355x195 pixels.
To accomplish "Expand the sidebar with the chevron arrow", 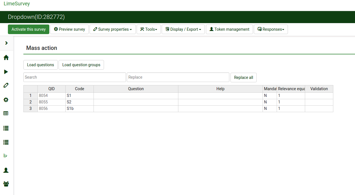I will 6,43.
